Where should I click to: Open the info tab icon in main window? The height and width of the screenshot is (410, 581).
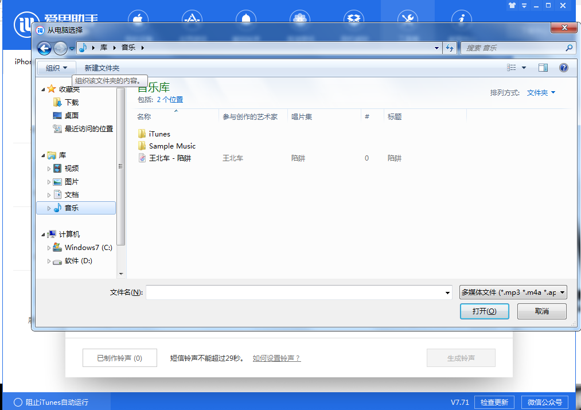tap(462, 18)
